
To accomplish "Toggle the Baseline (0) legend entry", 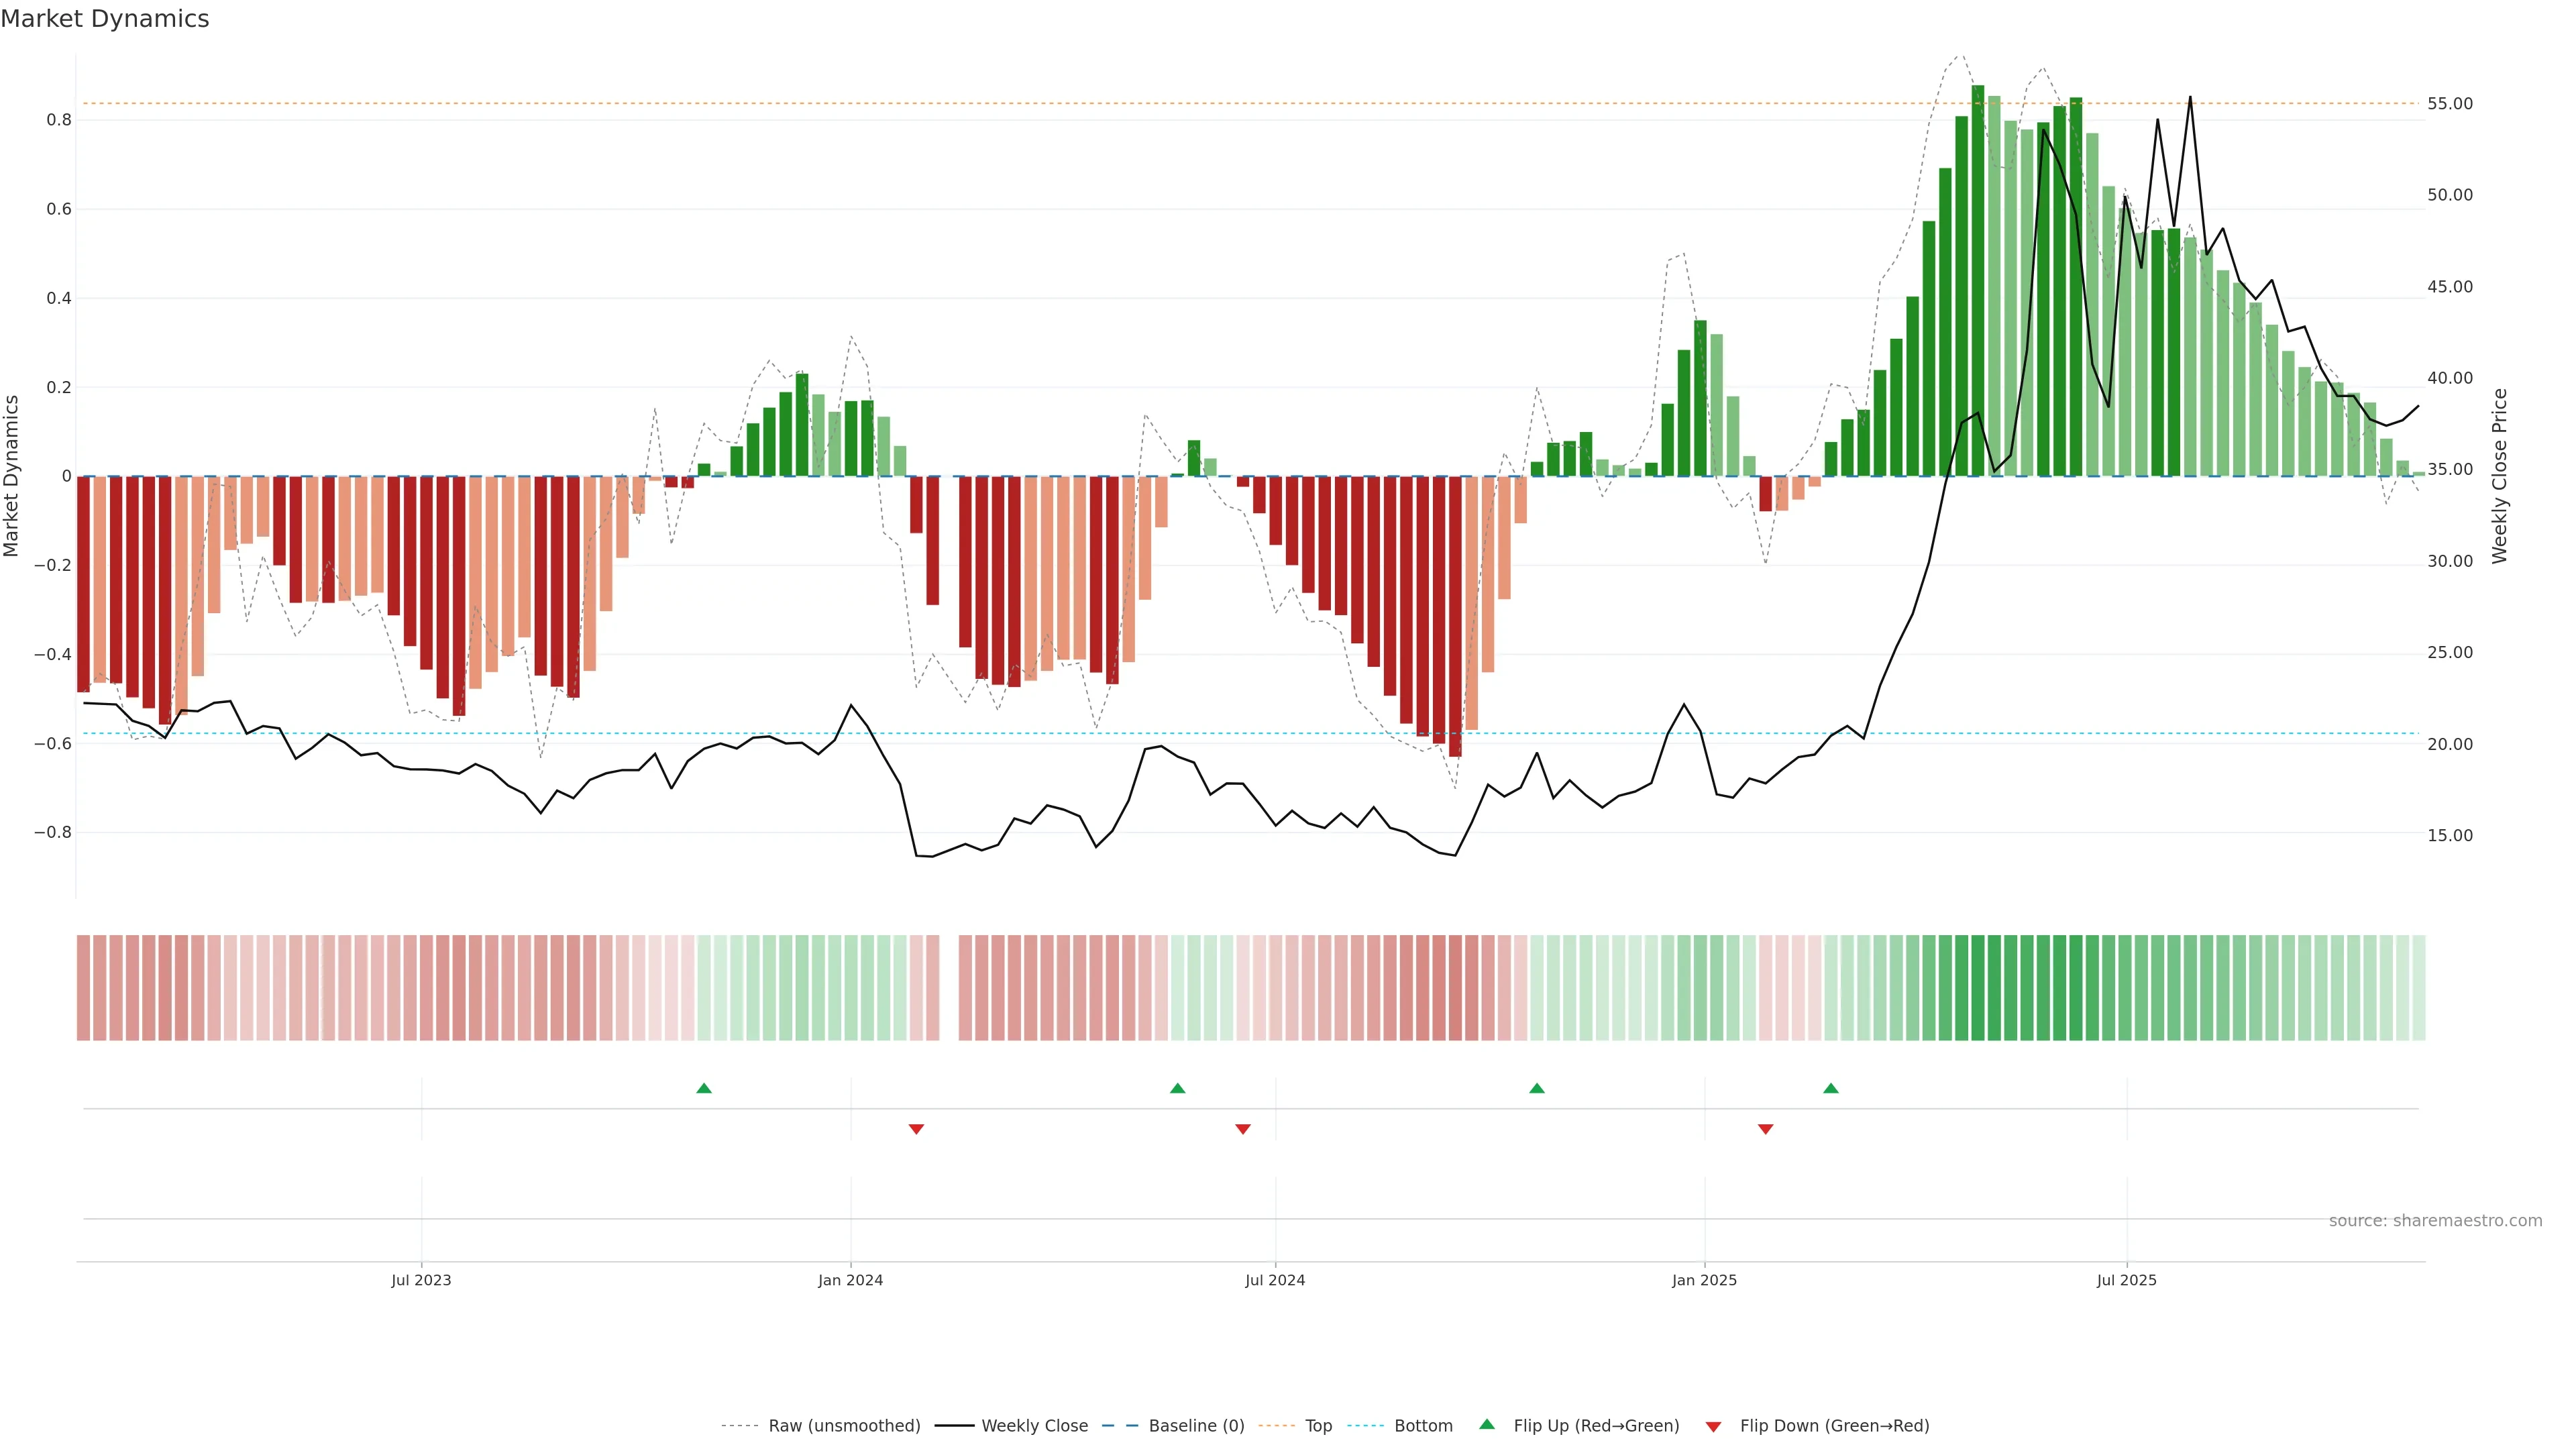I will [1196, 1425].
